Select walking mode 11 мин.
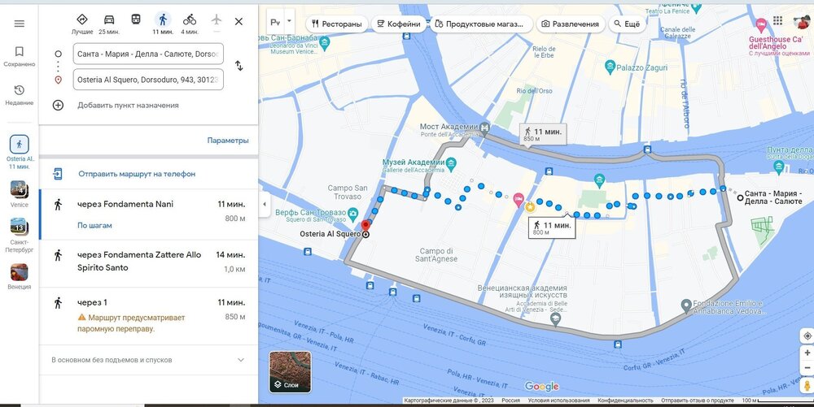814x407 pixels. click(163, 24)
